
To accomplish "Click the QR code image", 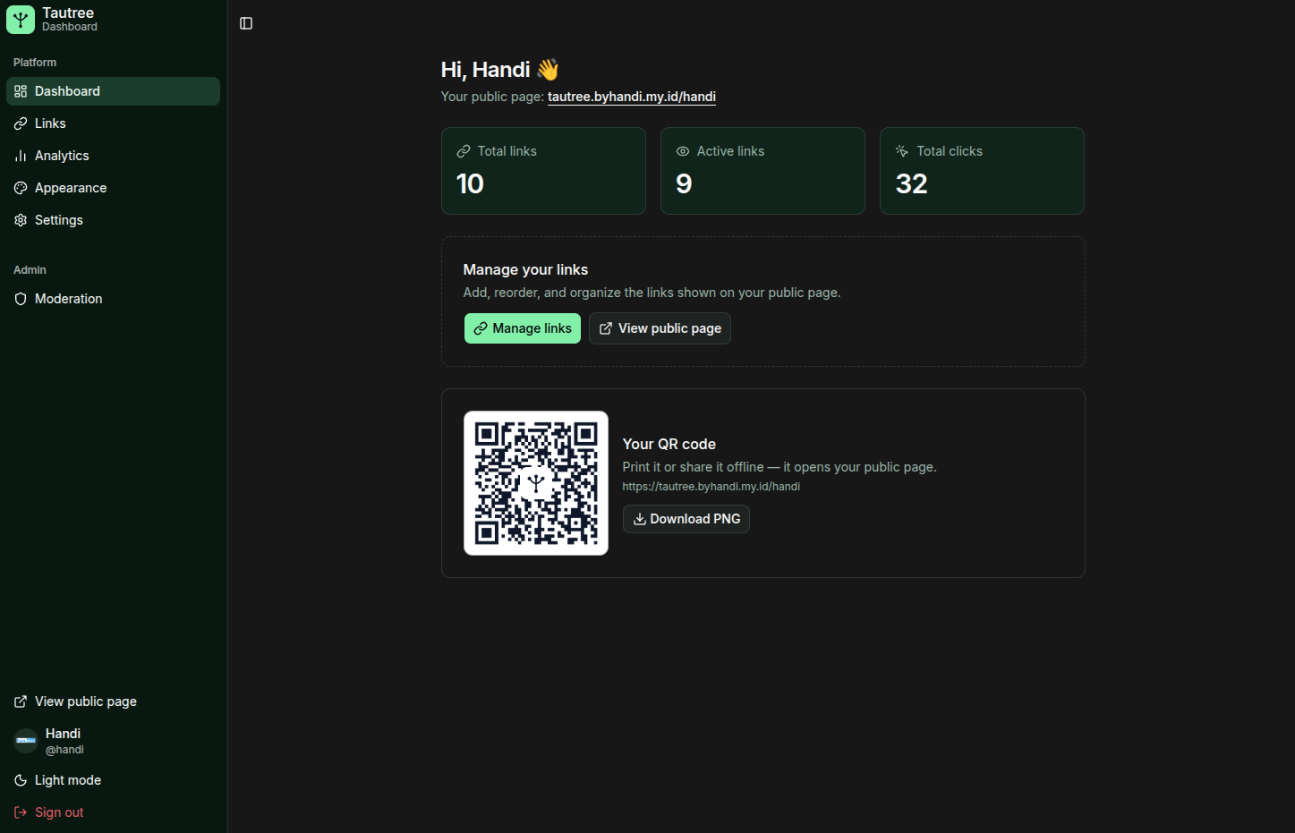I will point(536,483).
